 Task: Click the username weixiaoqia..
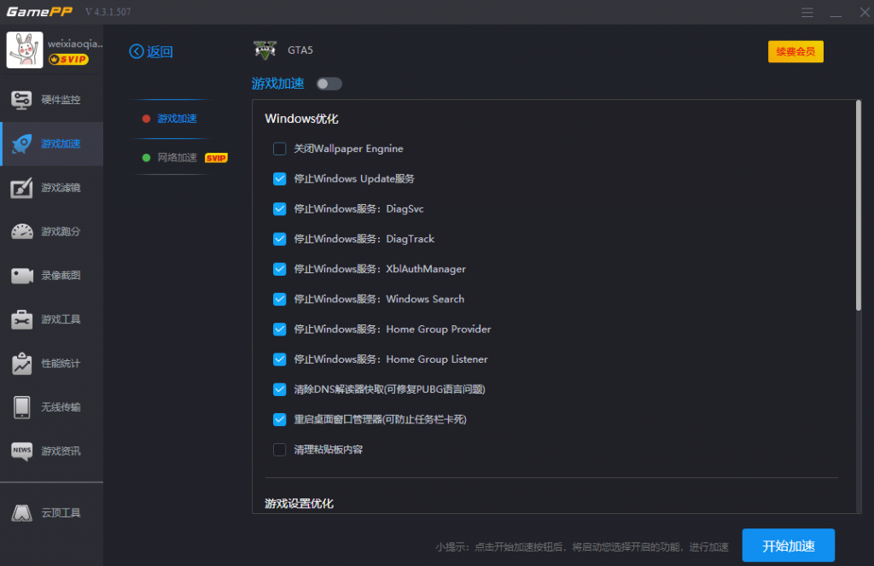pos(75,44)
